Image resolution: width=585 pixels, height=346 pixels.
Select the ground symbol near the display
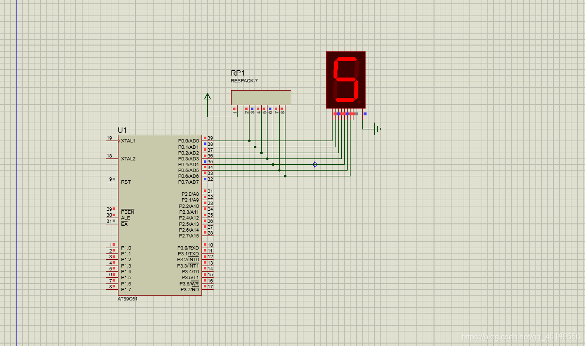coord(378,129)
